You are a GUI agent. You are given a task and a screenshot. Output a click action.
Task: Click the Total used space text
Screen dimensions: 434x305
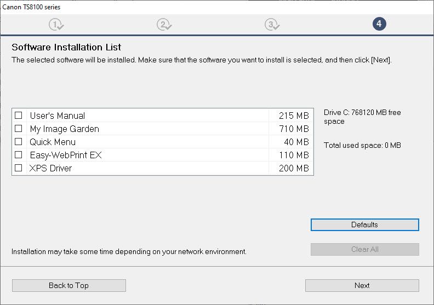pos(362,146)
